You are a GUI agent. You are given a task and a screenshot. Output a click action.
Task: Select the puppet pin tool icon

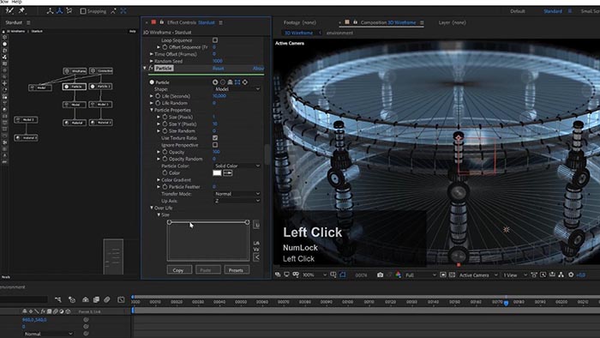point(21,10)
